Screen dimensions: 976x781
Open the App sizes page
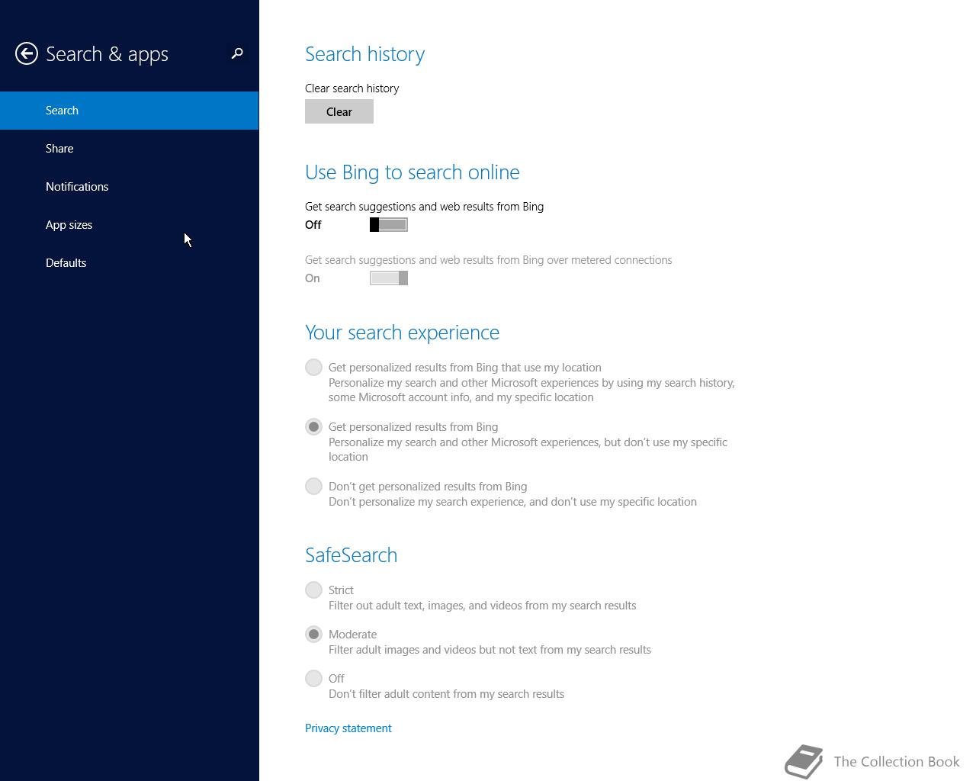[130, 225]
